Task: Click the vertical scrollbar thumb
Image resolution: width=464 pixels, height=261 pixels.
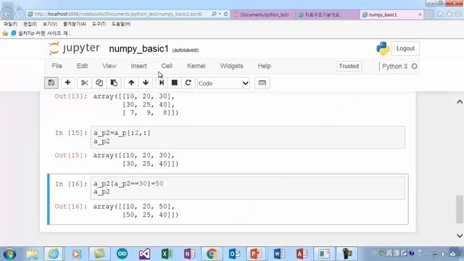Action: (x=460, y=209)
